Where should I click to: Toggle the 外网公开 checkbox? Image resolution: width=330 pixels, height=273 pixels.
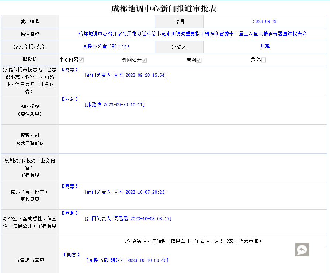145,60
